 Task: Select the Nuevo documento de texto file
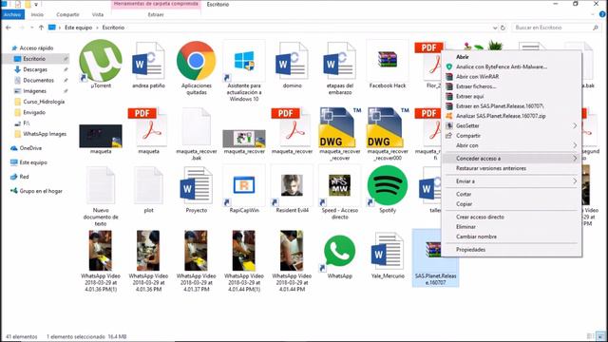tap(101, 185)
